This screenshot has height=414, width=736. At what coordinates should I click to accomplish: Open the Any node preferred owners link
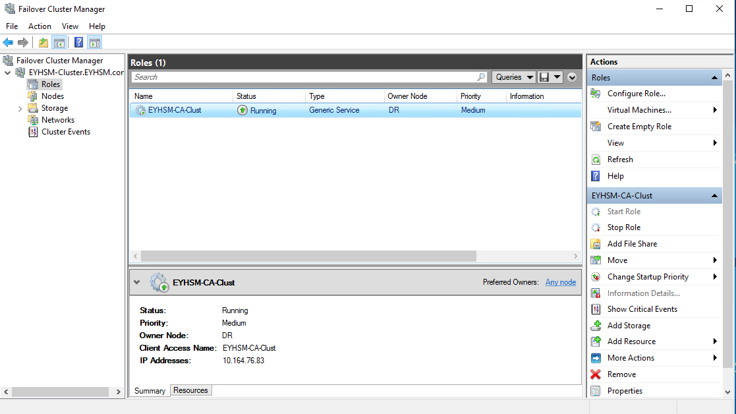[561, 282]
